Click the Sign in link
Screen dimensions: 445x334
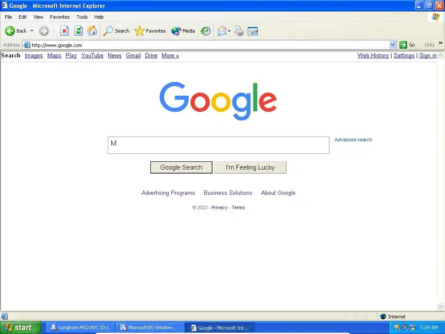[428, 55]
